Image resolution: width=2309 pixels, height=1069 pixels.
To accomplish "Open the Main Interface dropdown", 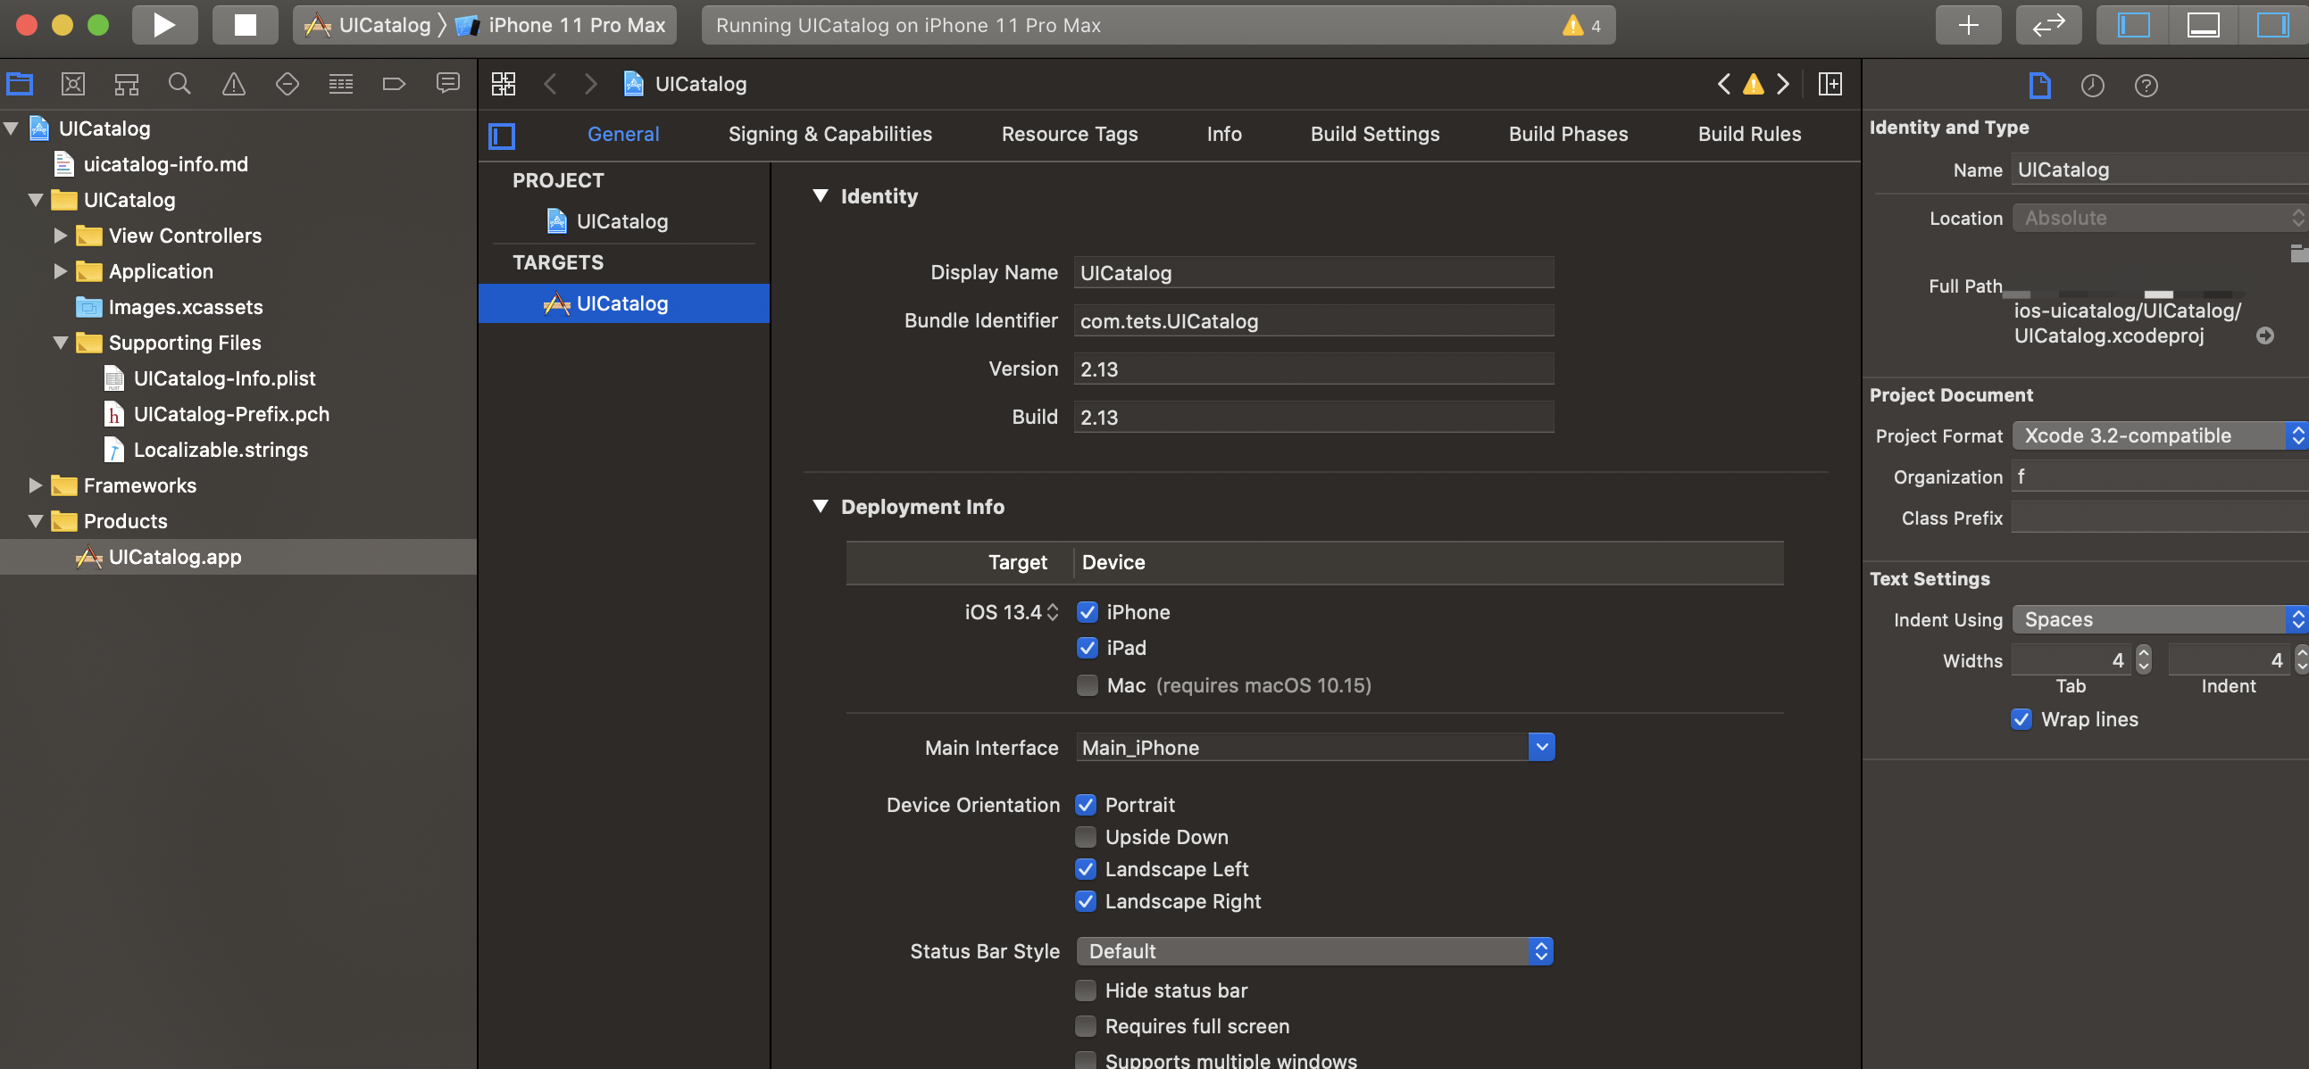I will click(x=1540, y=746).
